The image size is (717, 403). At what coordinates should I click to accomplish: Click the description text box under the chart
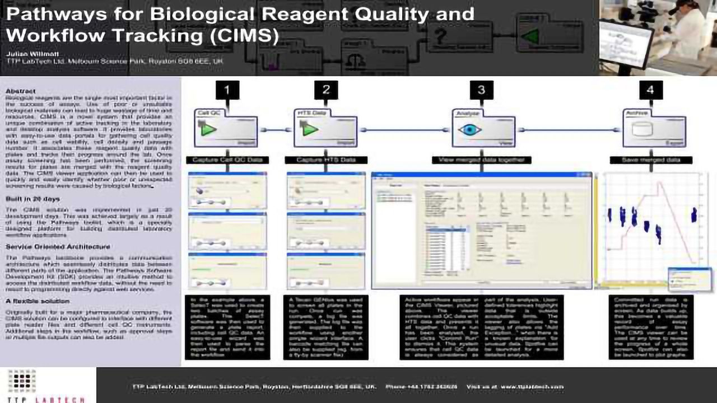[651, 327]
